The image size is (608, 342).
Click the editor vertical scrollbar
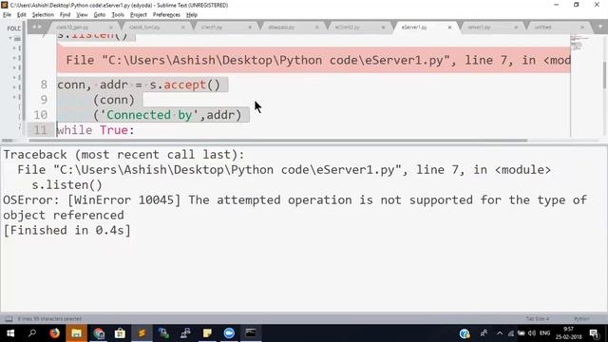pyautogui.click(x=604, y=74)
